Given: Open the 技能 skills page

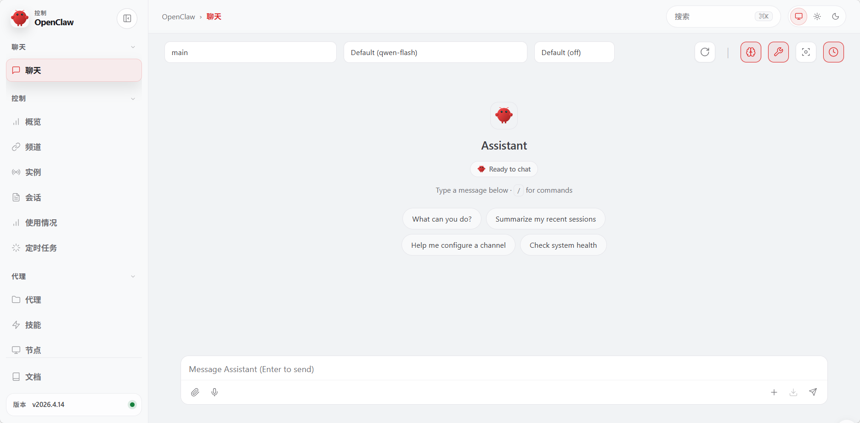Looking at the screenshot, I should tap(74, 325).
